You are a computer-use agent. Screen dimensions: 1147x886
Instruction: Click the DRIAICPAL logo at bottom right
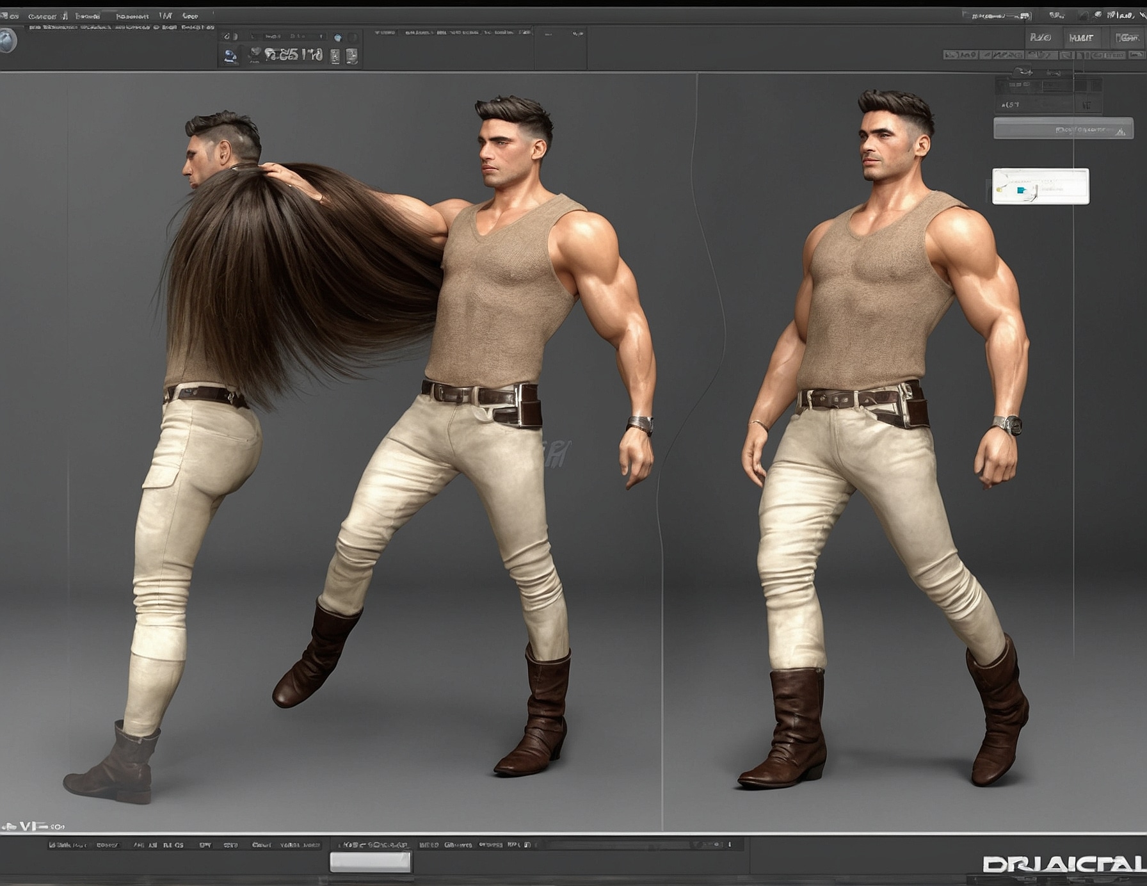click(x=1064, y=864)
